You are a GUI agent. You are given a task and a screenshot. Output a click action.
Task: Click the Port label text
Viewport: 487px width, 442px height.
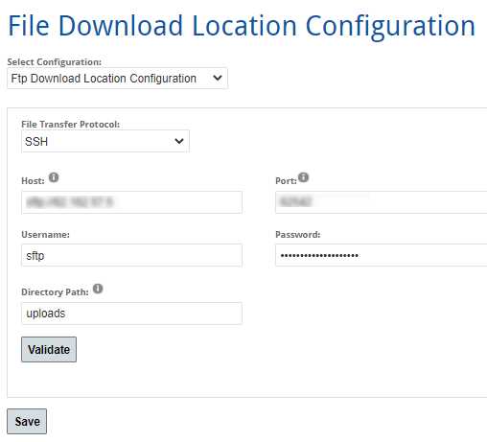(x=286, y=181)
